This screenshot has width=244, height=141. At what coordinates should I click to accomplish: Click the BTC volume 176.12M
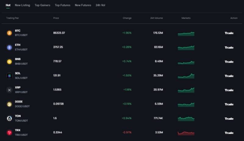coord(158,33)
